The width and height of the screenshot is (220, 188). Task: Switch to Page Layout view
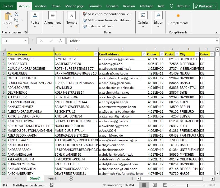point(155,185)
